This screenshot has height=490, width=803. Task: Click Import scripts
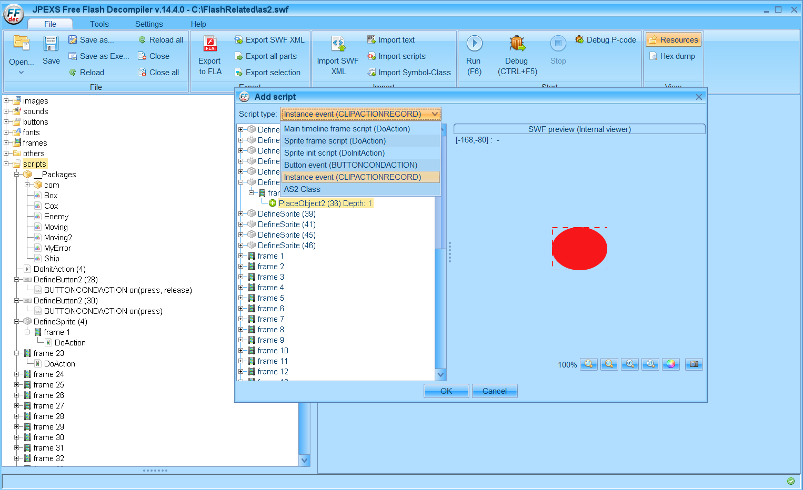click(396, 56)
